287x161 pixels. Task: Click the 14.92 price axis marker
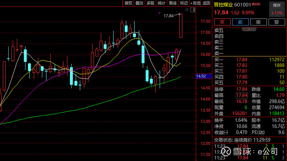201,76
